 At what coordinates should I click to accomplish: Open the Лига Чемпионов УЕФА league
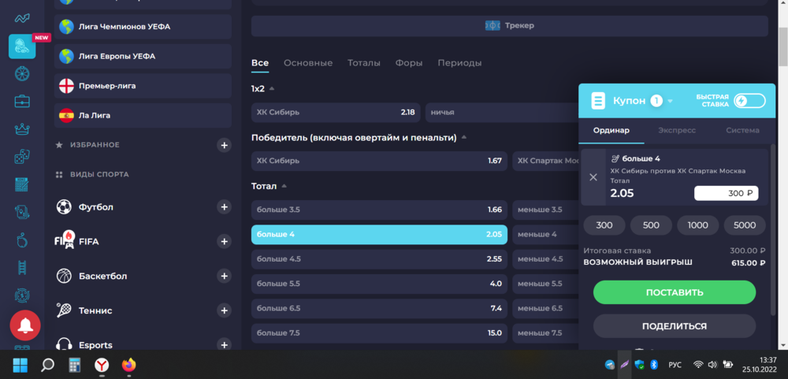pos(143,27)
